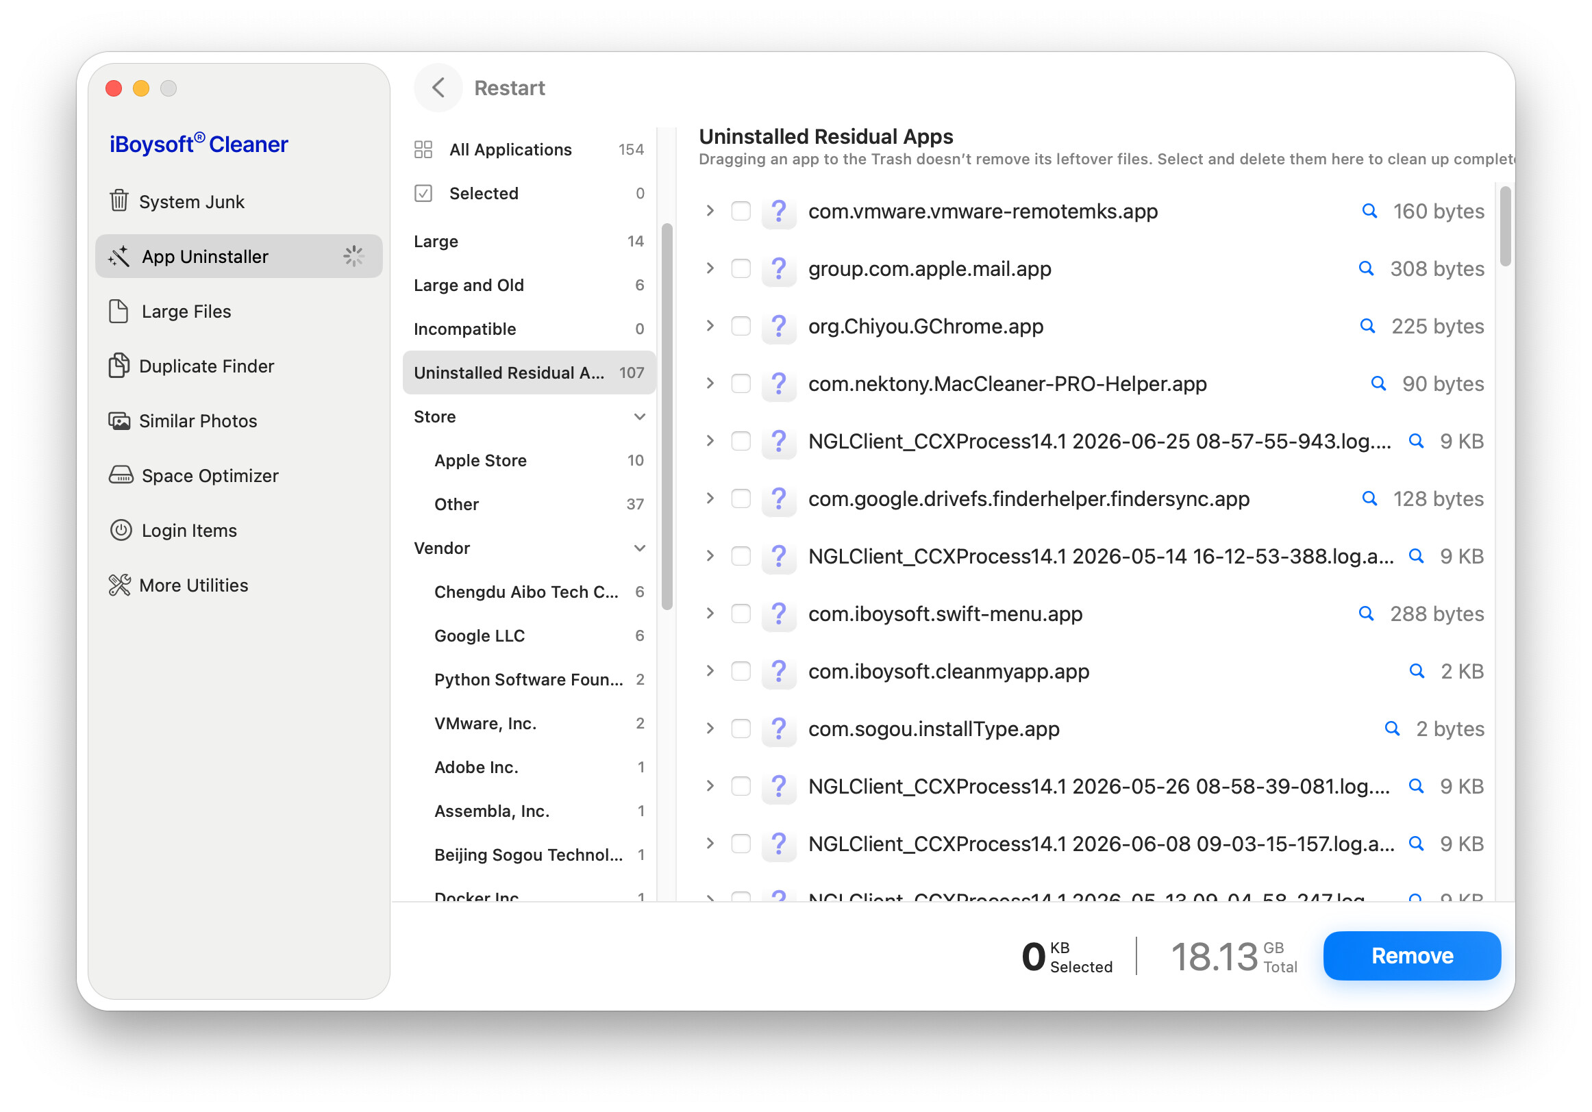
Task: Click the Remove button
Action: click(1412, 955)
